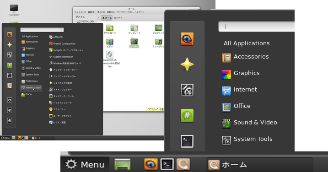
Task: Select System Tools in the small menu
Action: pos(30,75)
